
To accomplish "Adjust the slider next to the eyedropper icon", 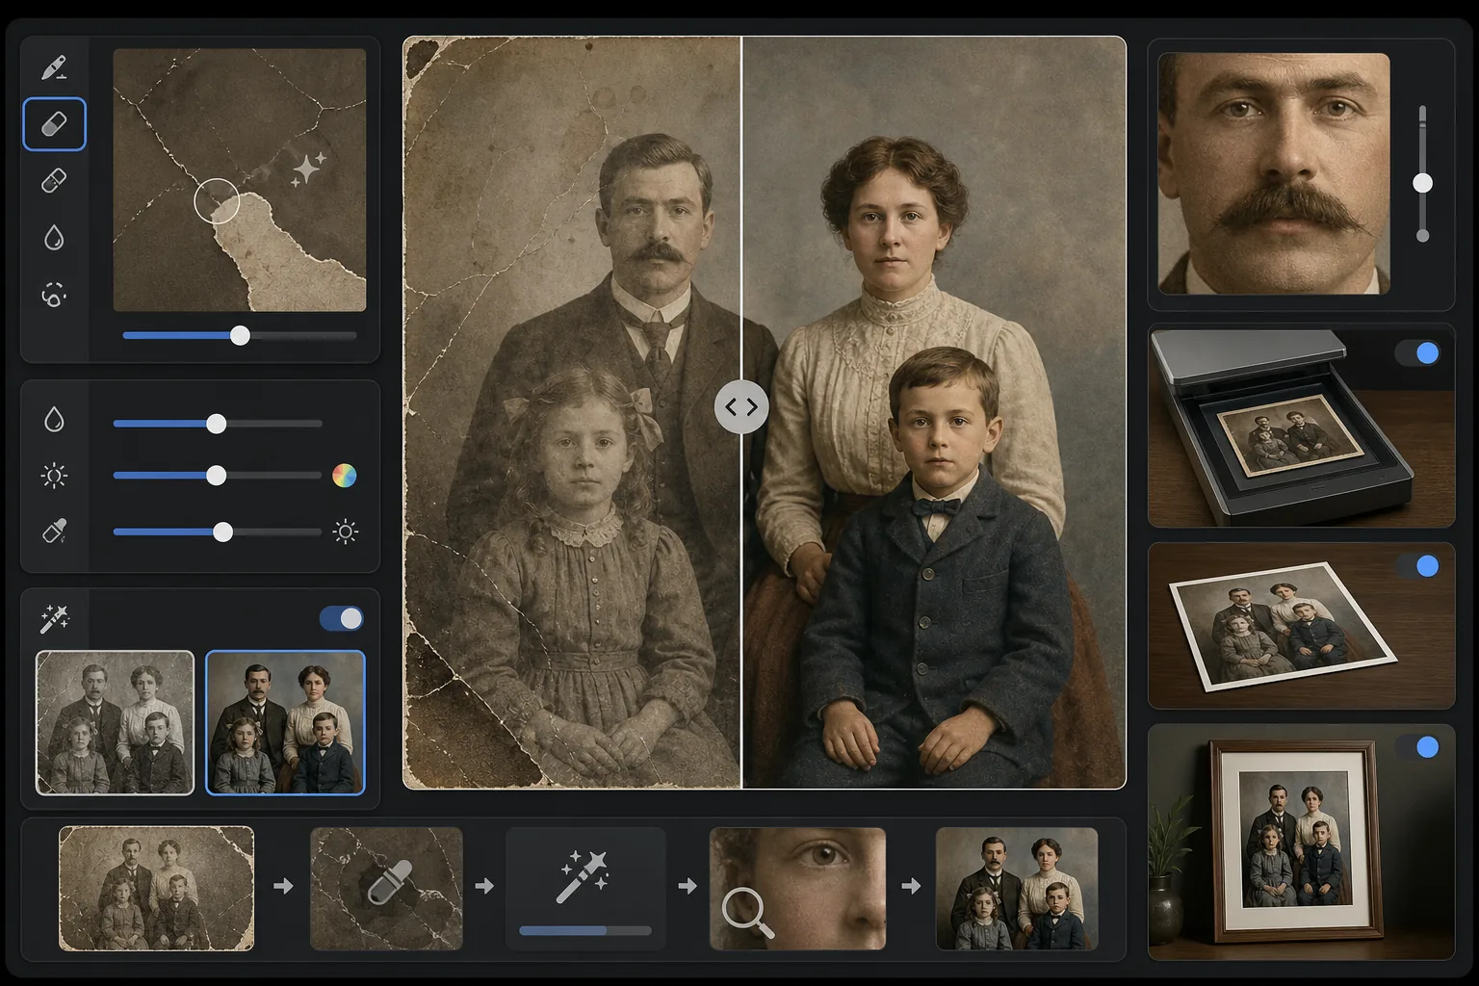I will [218, 532].
